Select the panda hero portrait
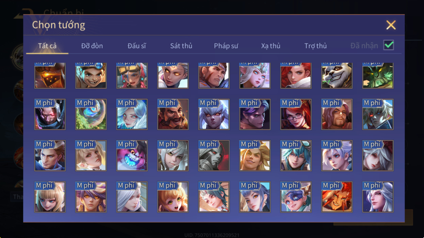Screen dimensions: 424x238 [x=337, y=75]
